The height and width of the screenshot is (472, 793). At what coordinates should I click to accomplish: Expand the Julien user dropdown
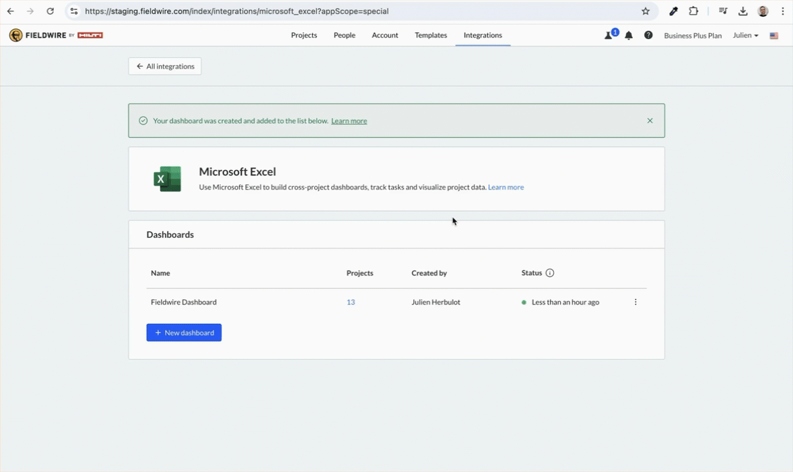coord(745,36)
